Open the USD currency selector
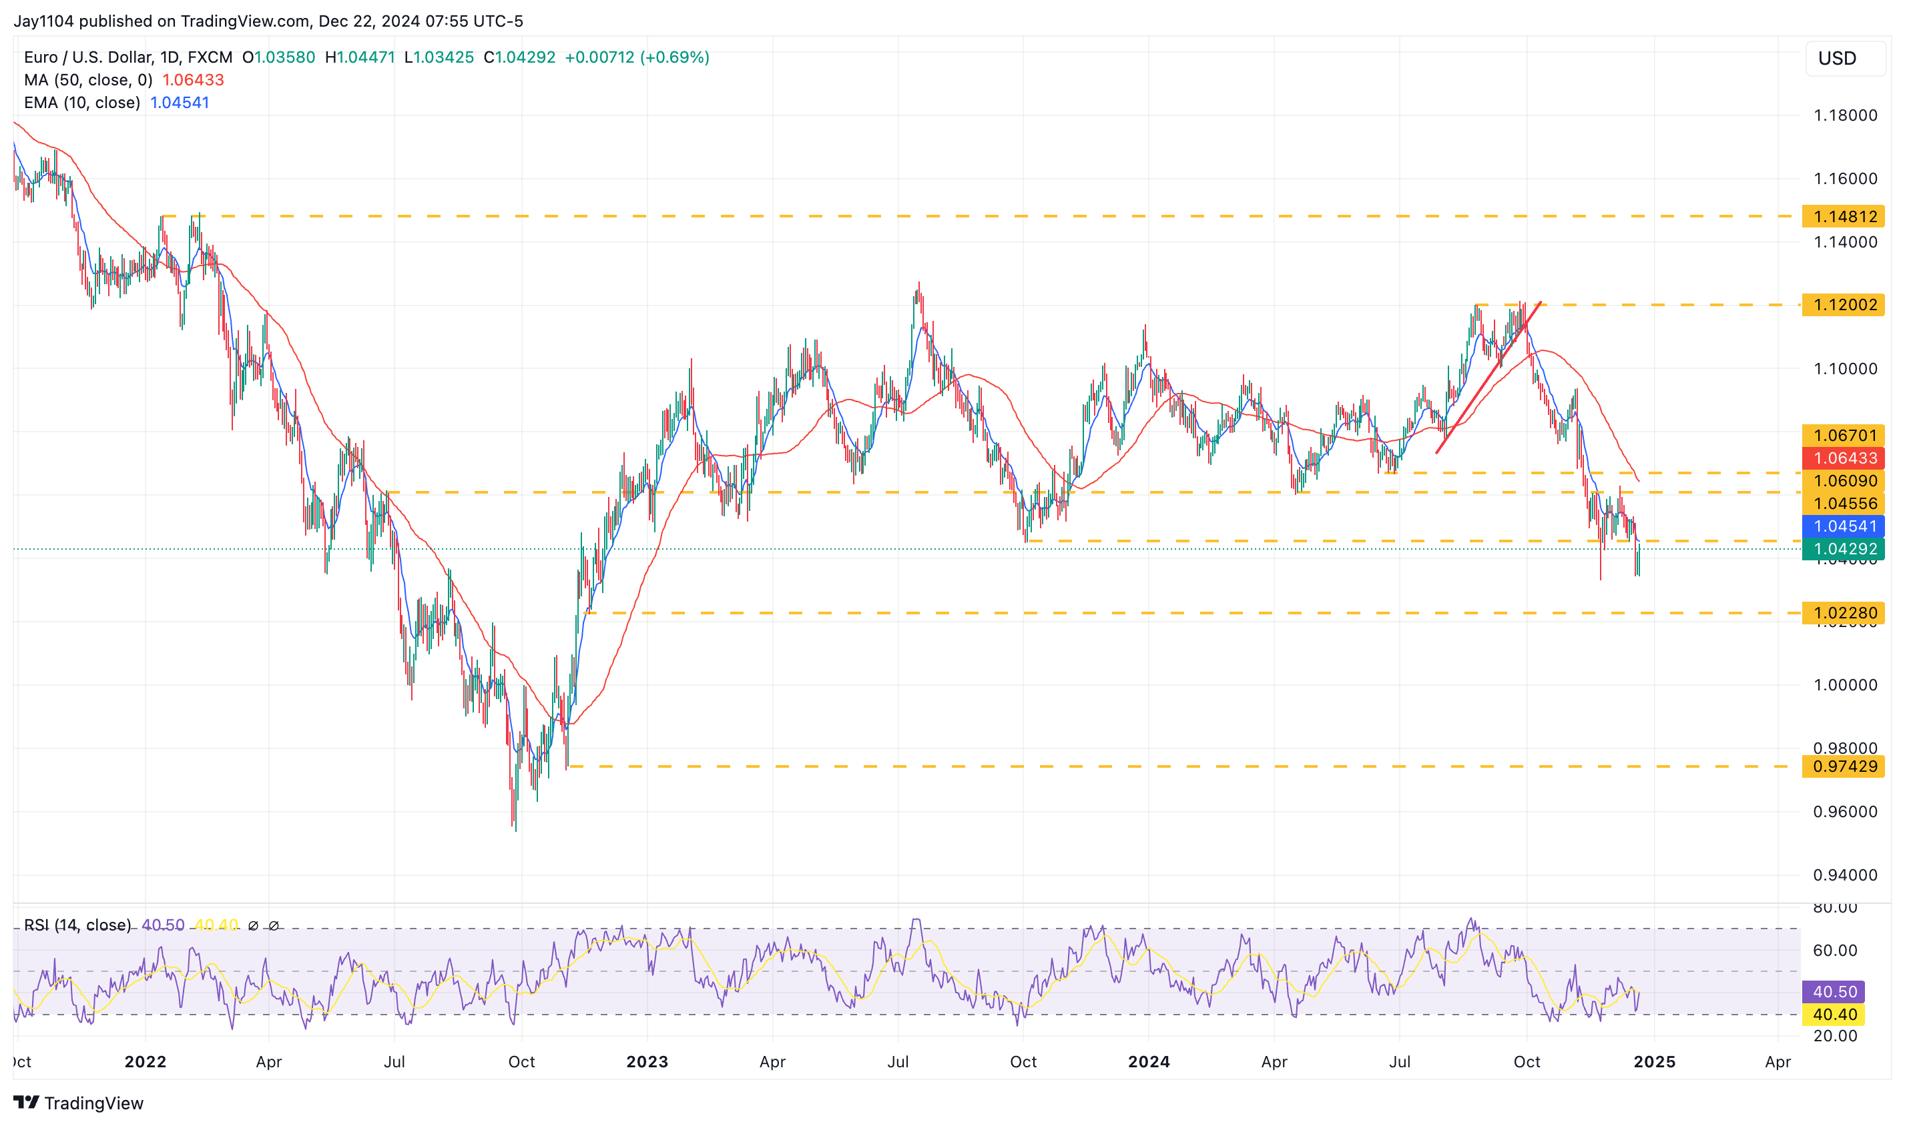 1844,59
